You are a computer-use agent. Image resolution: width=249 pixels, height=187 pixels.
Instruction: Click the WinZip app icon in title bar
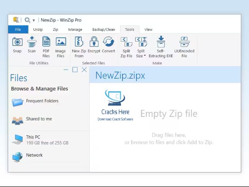coord(16,20)
